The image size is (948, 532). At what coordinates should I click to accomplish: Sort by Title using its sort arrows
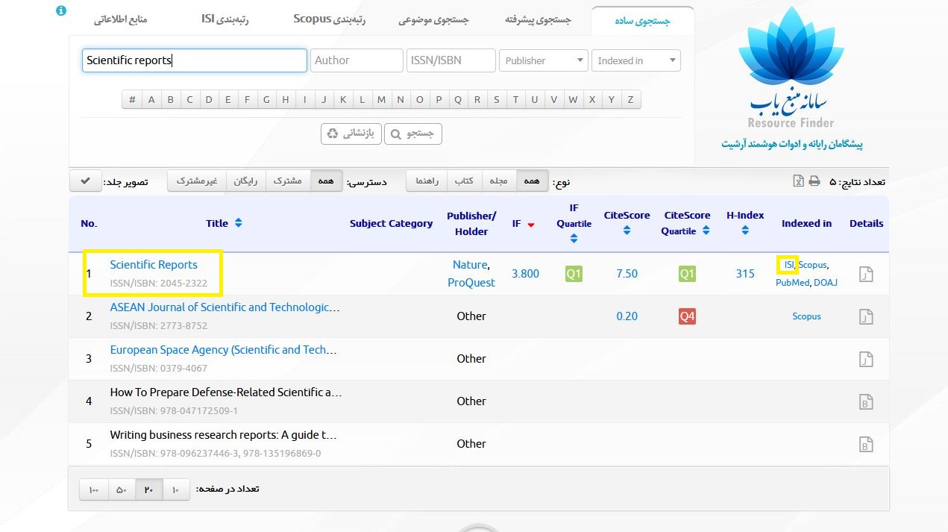click(239, 223)
